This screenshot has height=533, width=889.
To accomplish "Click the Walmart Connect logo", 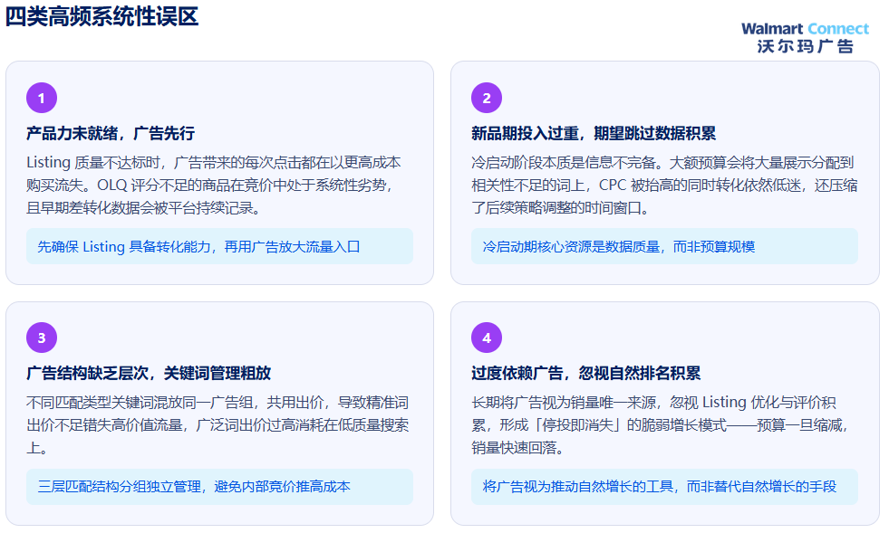I will pos(805,28).
